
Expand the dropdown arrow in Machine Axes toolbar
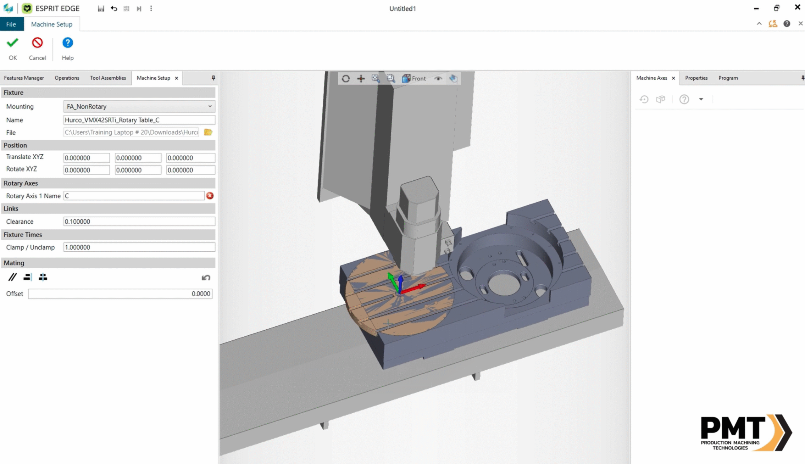tap(701, 99)
